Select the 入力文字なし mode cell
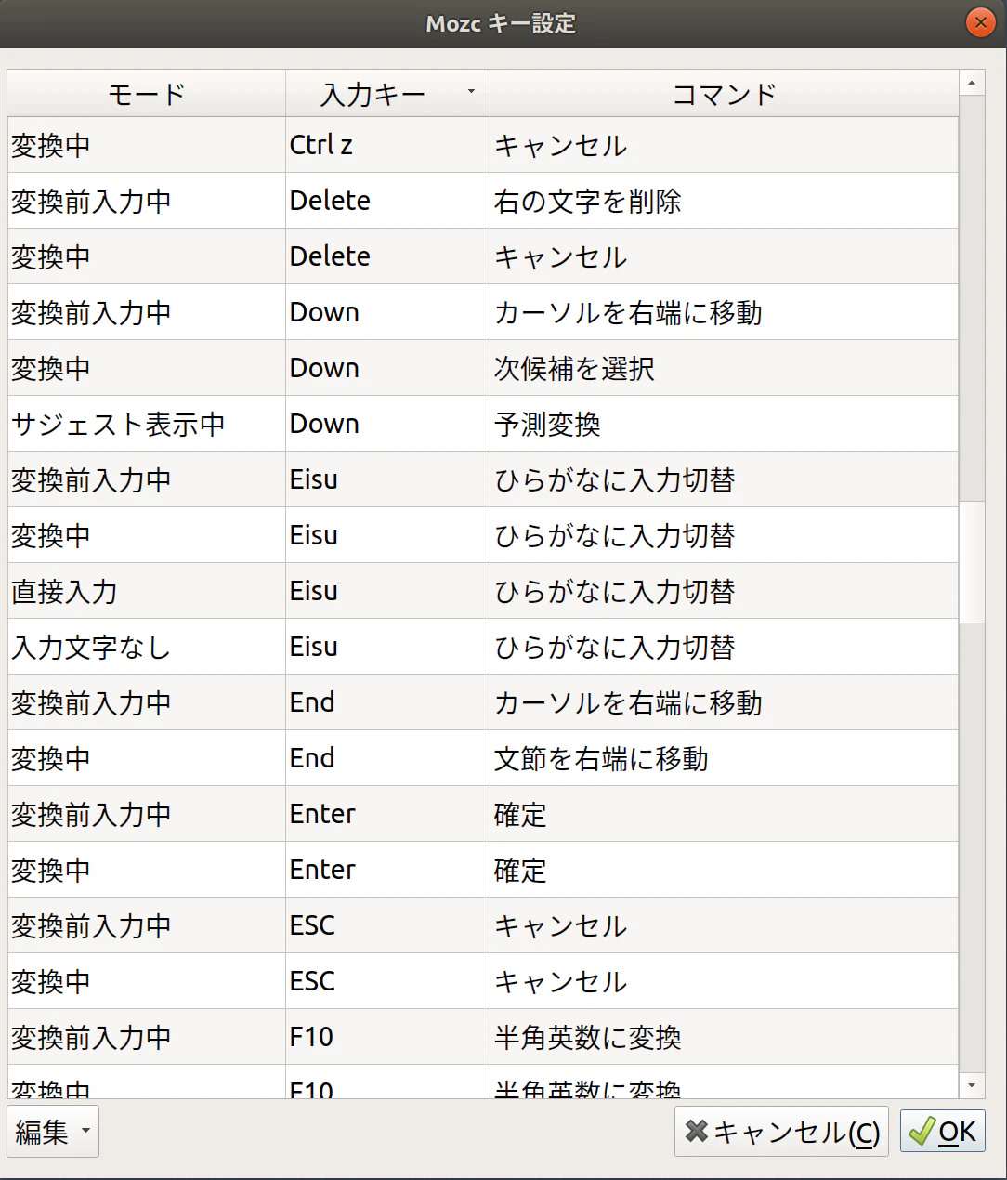The image size is (1007, 1180). pyautogui.click(x=146, y=647)
